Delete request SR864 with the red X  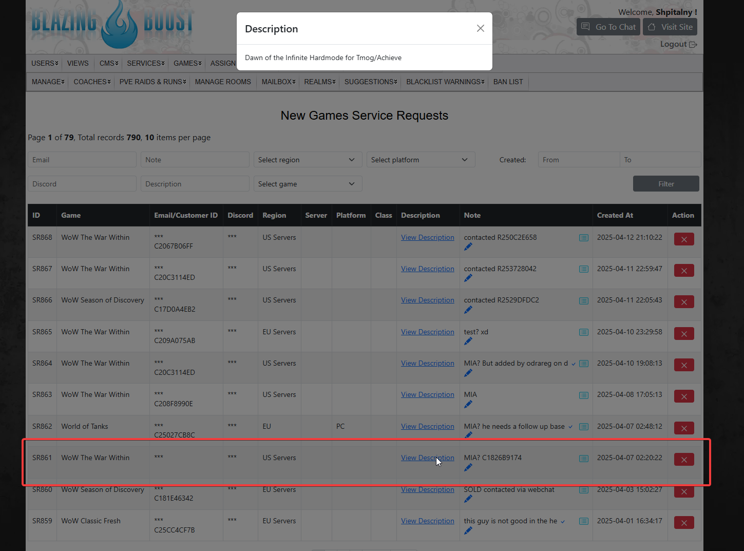pos(684,365)
